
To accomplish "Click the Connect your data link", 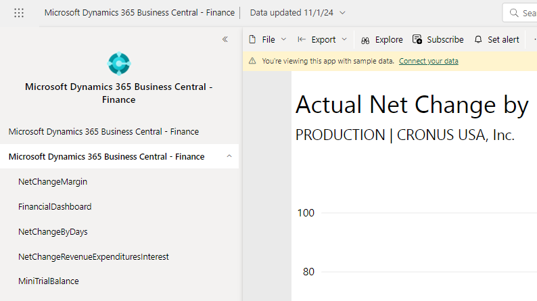I will pyautogui.click(x=428, y=61).
